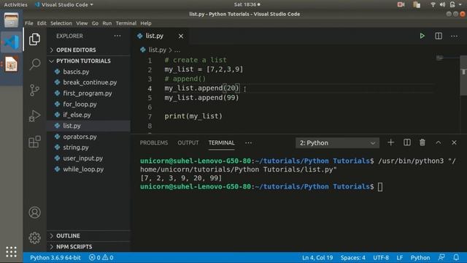Split the editor to the right

pyautogui.click(x=439, y=36)
